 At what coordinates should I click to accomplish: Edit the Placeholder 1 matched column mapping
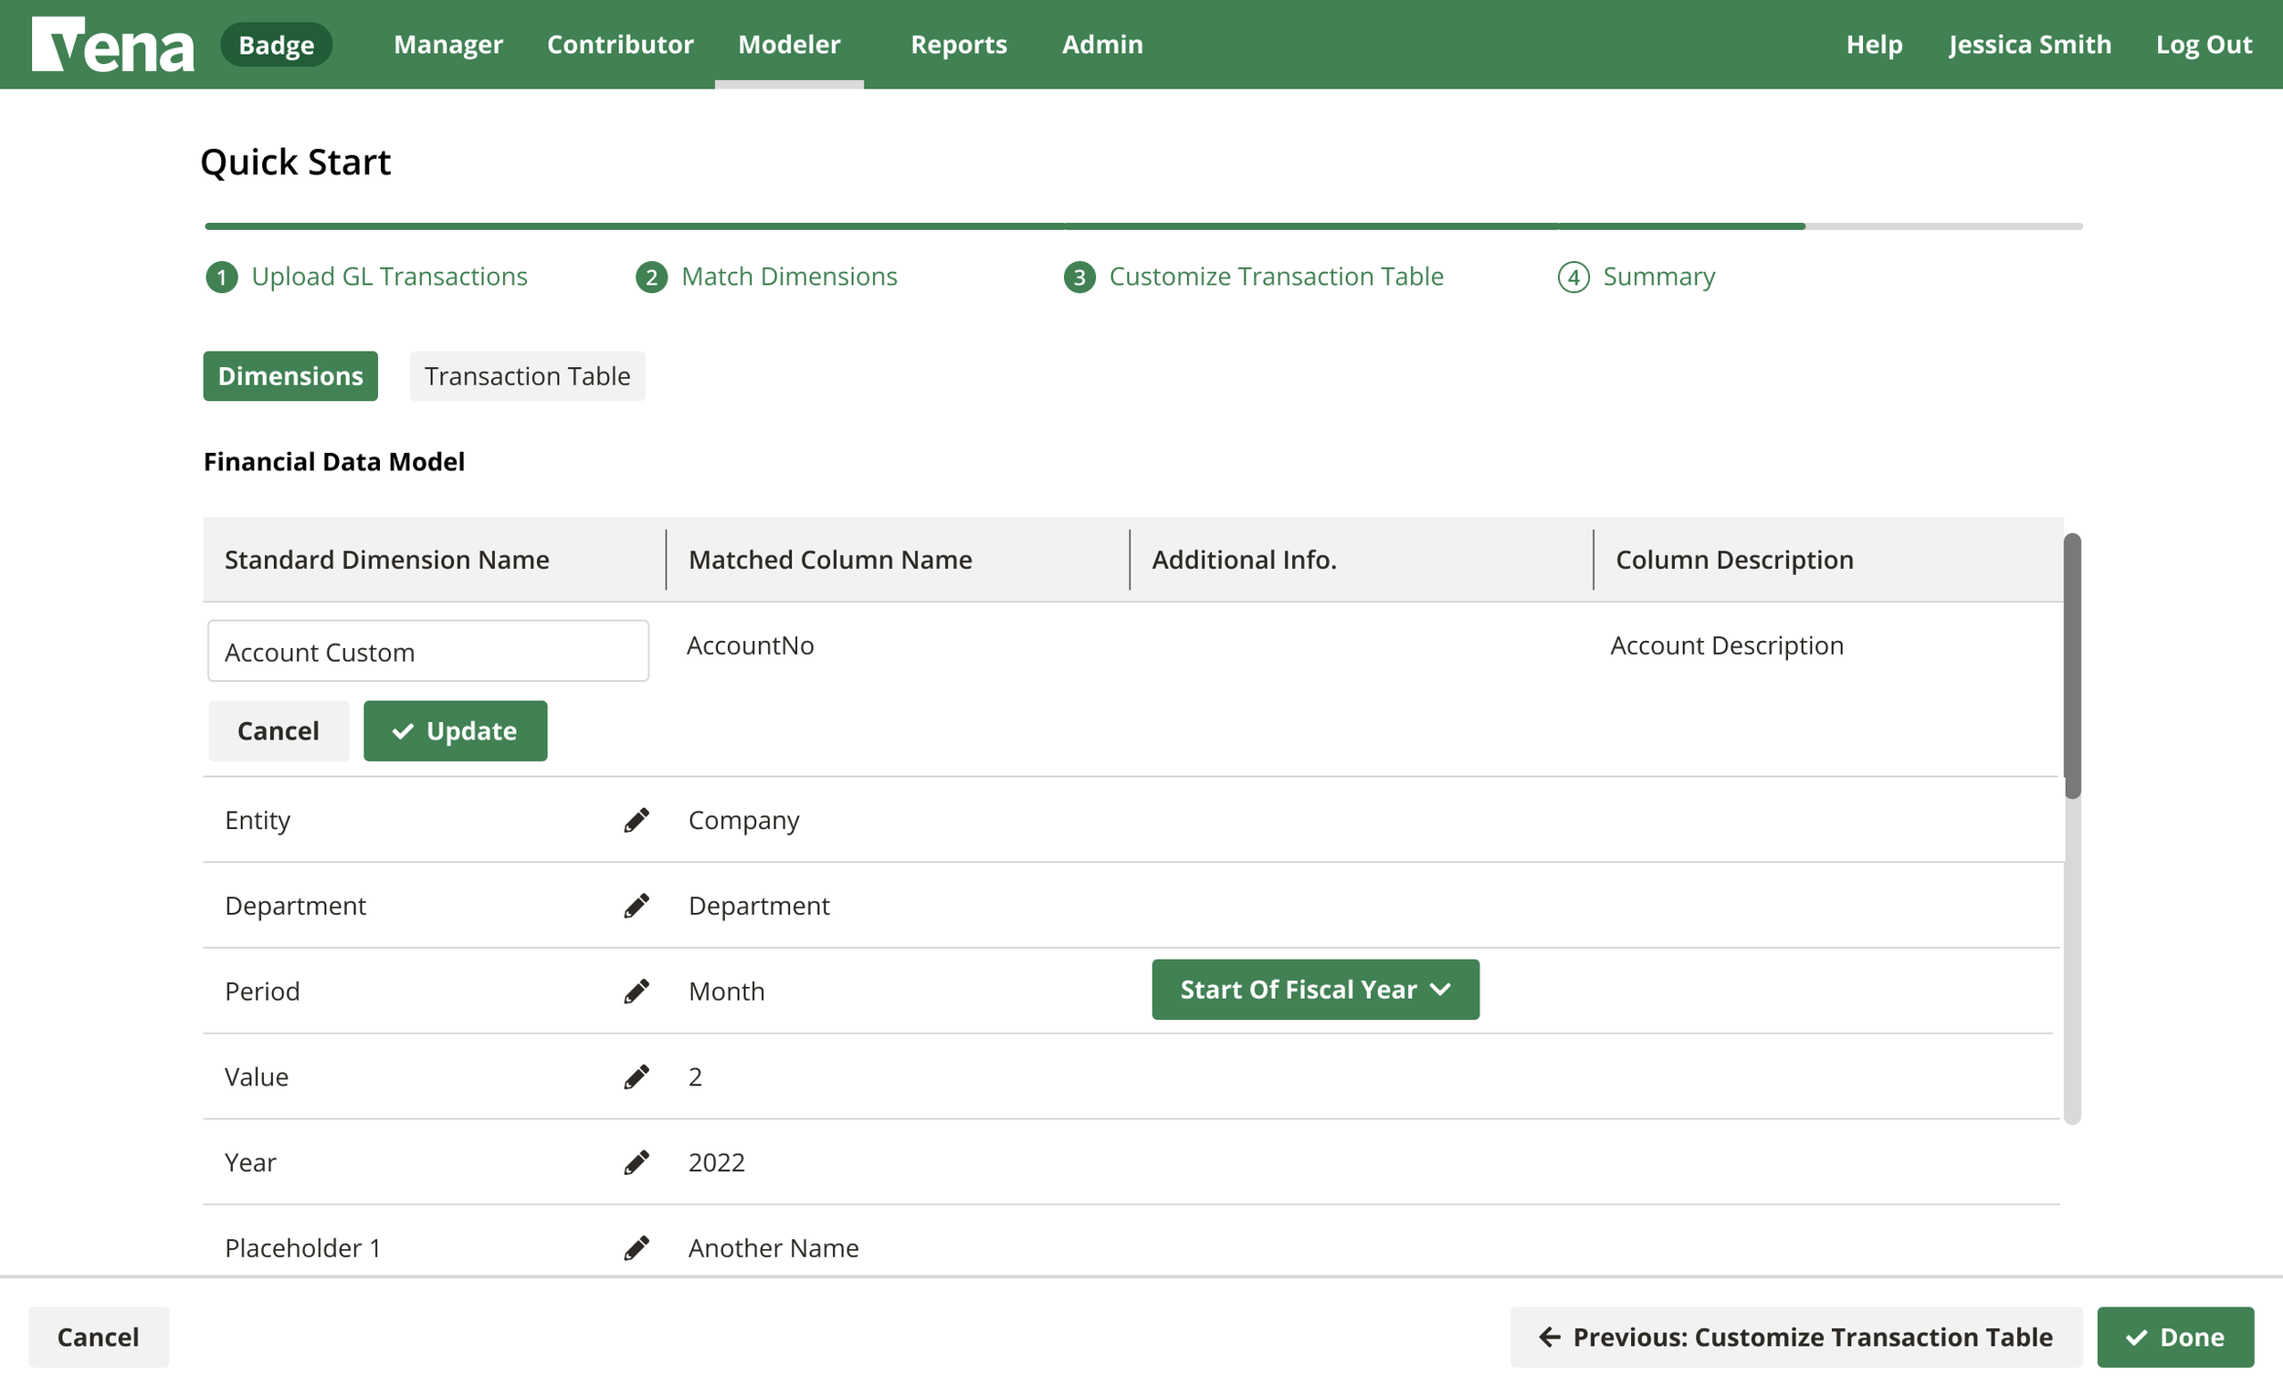(636, 1248)
